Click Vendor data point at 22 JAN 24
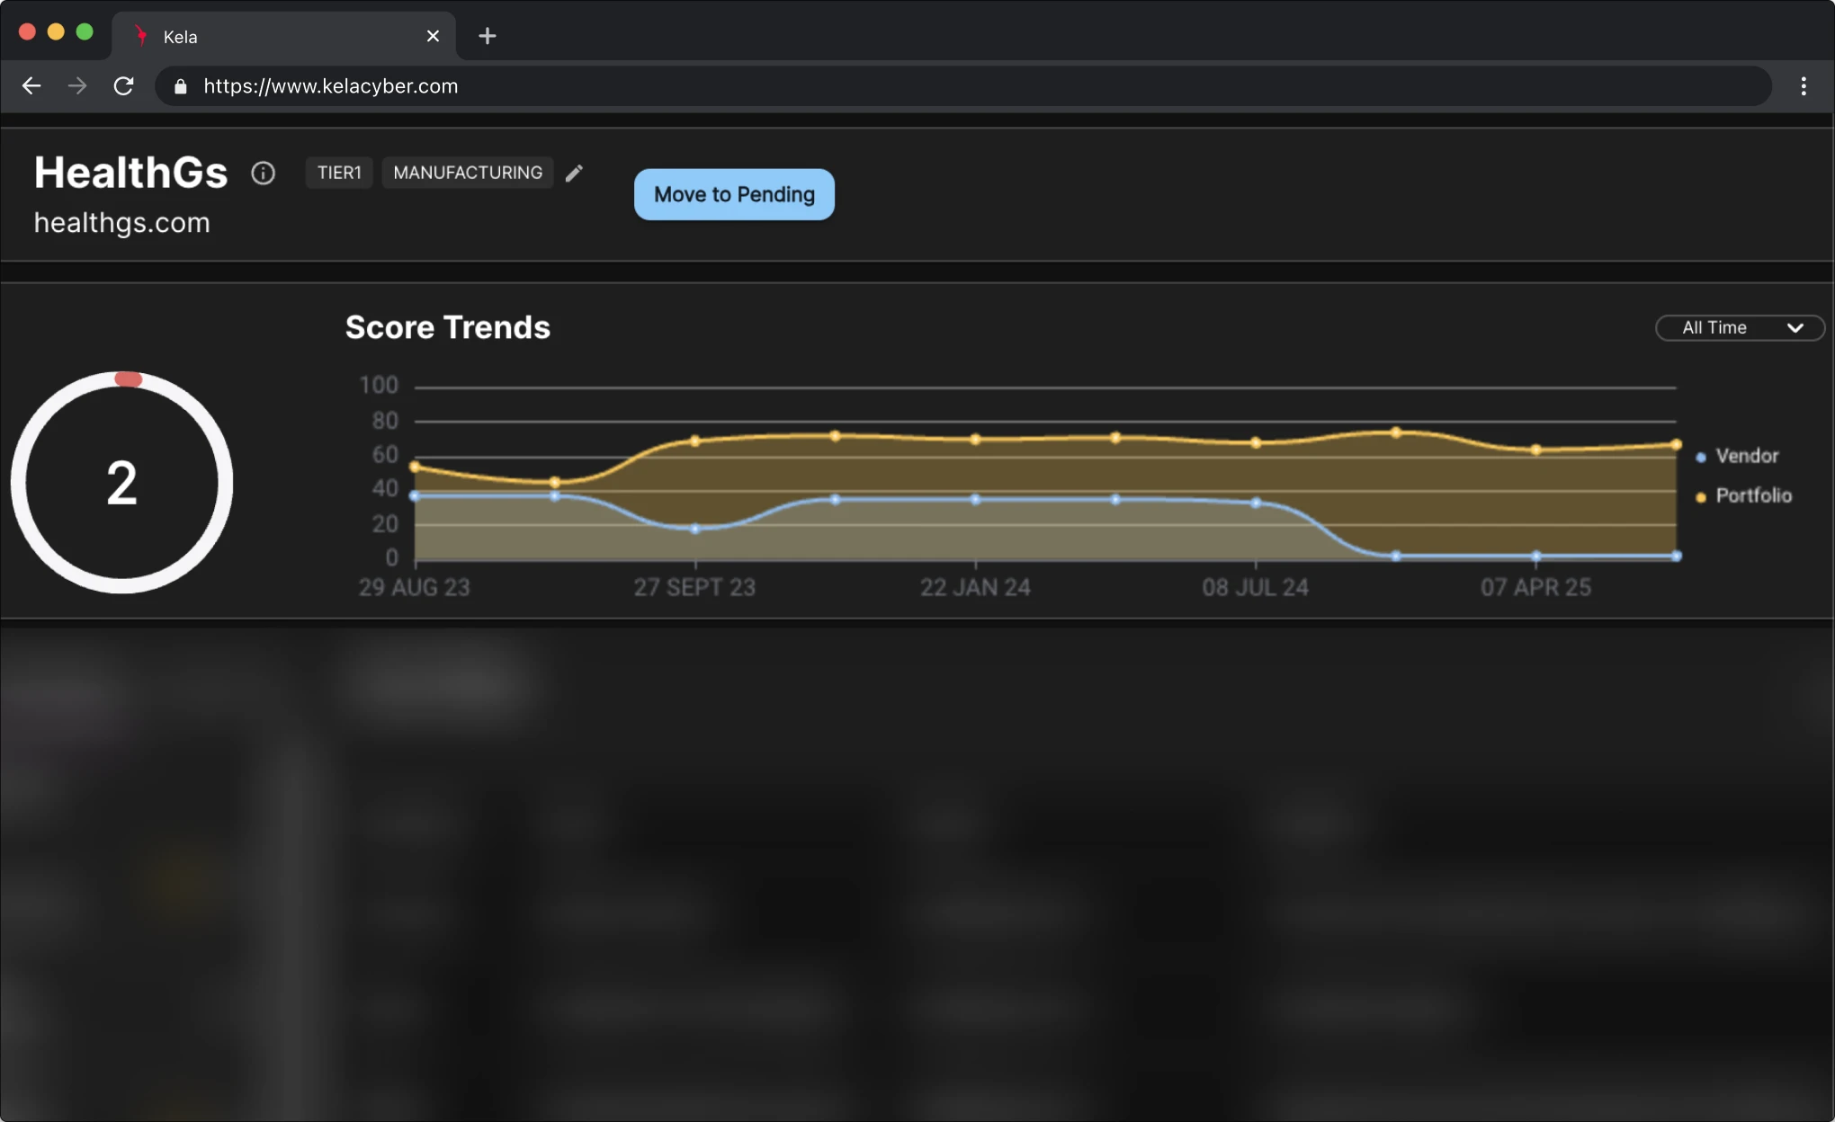This screenshot has height=1122, width=1835. [976, 499]
